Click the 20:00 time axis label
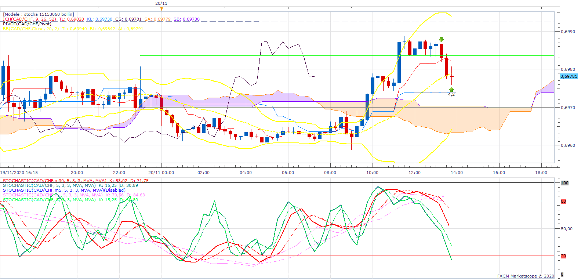Image resolution: width=581 pixels, height=279 pixels. (77, 173)
